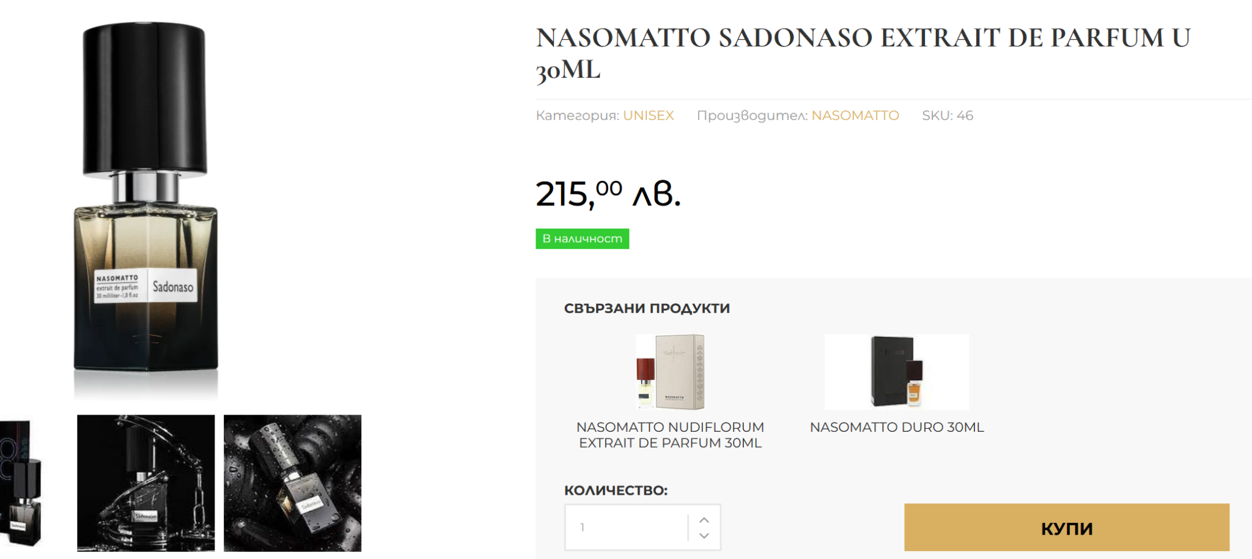
Task: Click the 215,00 лв. price
Action: (x=608, y=194)
